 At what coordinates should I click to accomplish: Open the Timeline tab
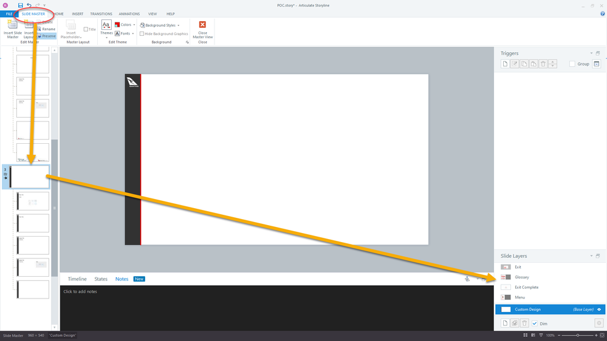pyautogui.click(x=77, y=279)
